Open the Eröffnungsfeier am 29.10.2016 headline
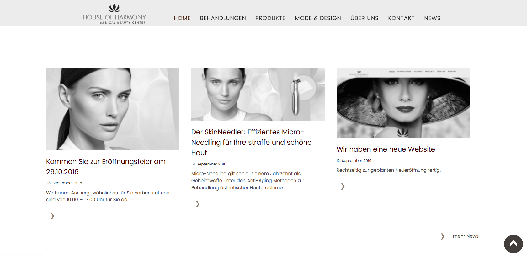The height and width of the screenshot is (255, 527). click(106, 166)
